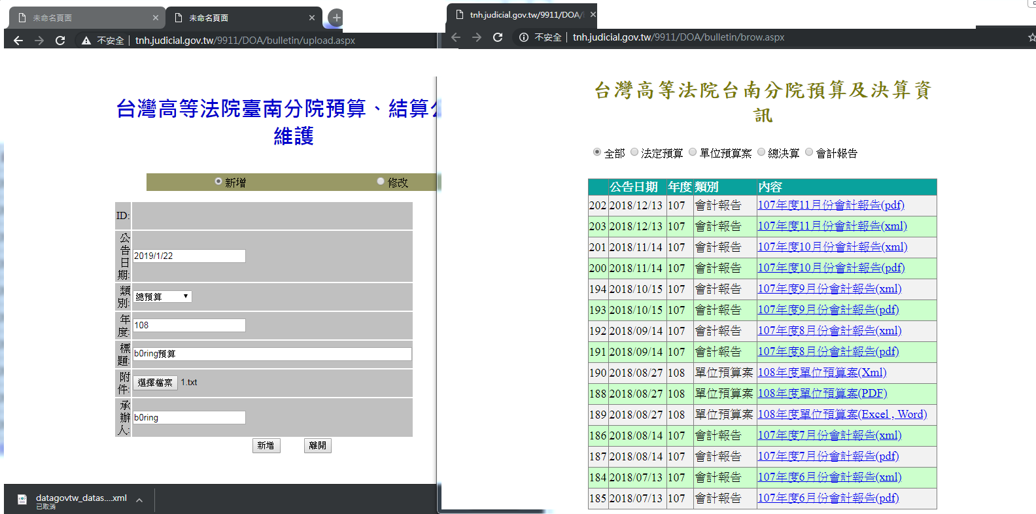Image resolution: width=1036 pixels, height=514 pixels.
Task: Open 108年度單位預算案(Xml) link
Action: click(822, 372)
